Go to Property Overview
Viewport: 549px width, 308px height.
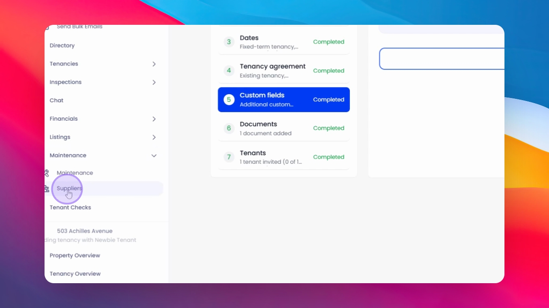75,255
